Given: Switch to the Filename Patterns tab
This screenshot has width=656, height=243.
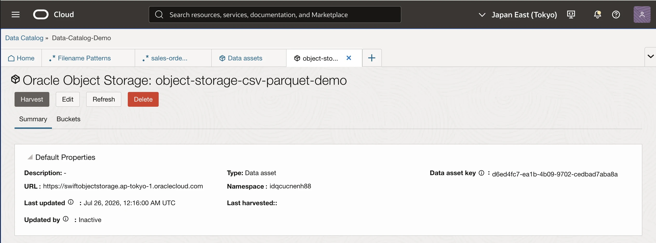Looking at the screenshot, I should tap(88, 58).
